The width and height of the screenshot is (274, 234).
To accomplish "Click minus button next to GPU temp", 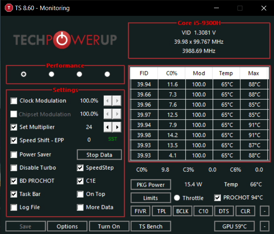I will point(265,226).
